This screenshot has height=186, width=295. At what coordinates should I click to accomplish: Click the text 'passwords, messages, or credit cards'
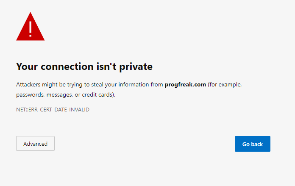point(65,95)
